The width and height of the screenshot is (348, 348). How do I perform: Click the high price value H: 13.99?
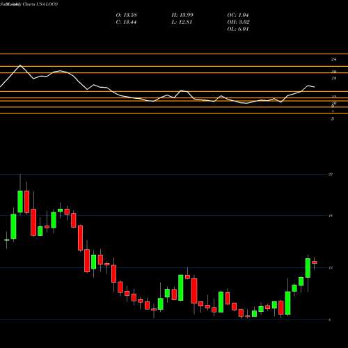pos(182,15)
